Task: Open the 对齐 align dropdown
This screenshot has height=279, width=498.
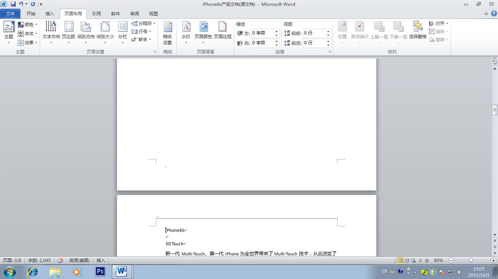Action: [x=438, y=24]
